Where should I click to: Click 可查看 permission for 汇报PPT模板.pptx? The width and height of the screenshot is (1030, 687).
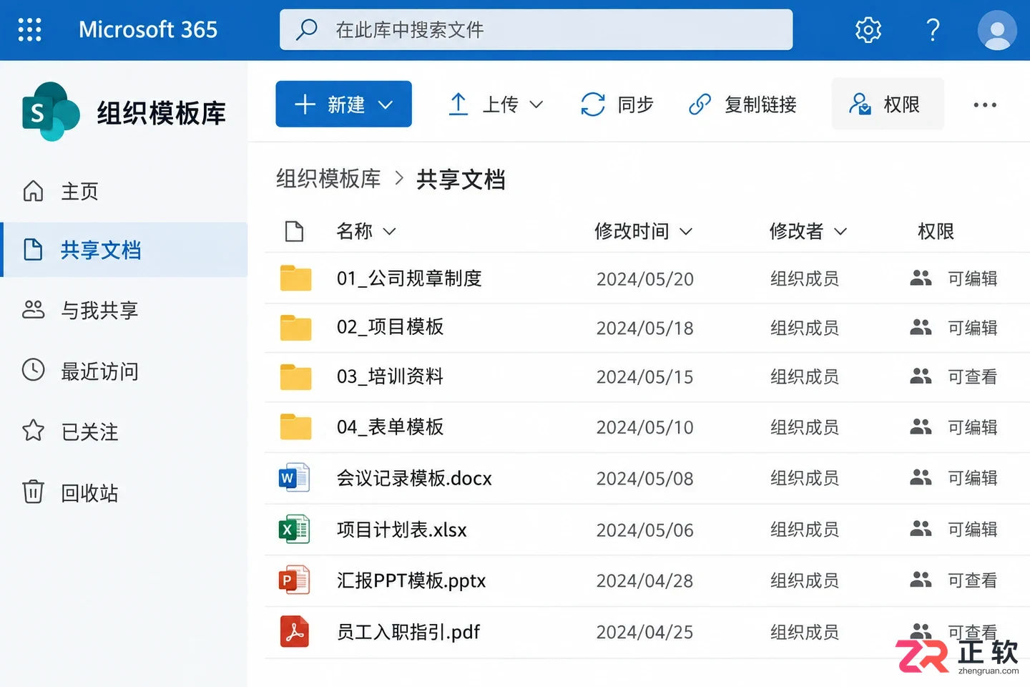click(972, 580)
